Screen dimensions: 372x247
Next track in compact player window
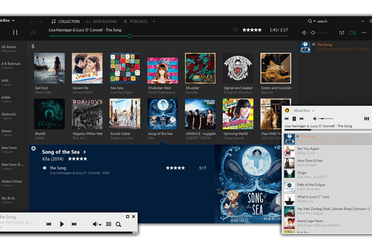click(x=301, y=119)
